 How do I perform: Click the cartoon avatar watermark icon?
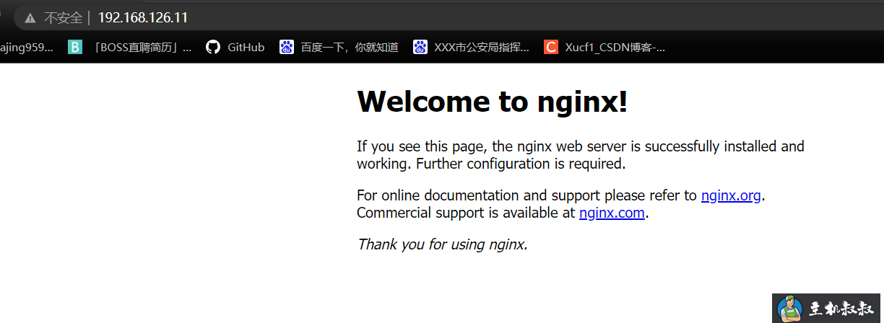coord(790,309)
